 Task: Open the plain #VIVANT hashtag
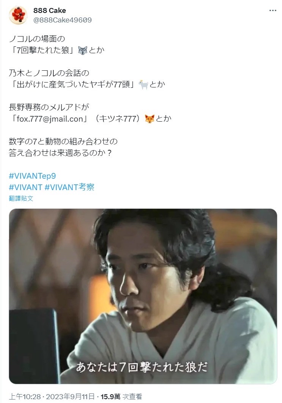coord(25,187)
